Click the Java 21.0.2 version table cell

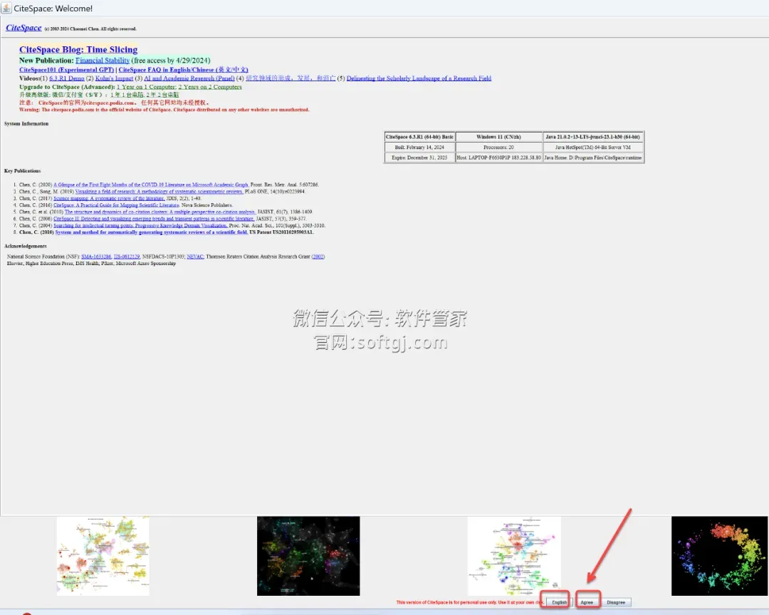pyautogui.click(x=593, y=137)
